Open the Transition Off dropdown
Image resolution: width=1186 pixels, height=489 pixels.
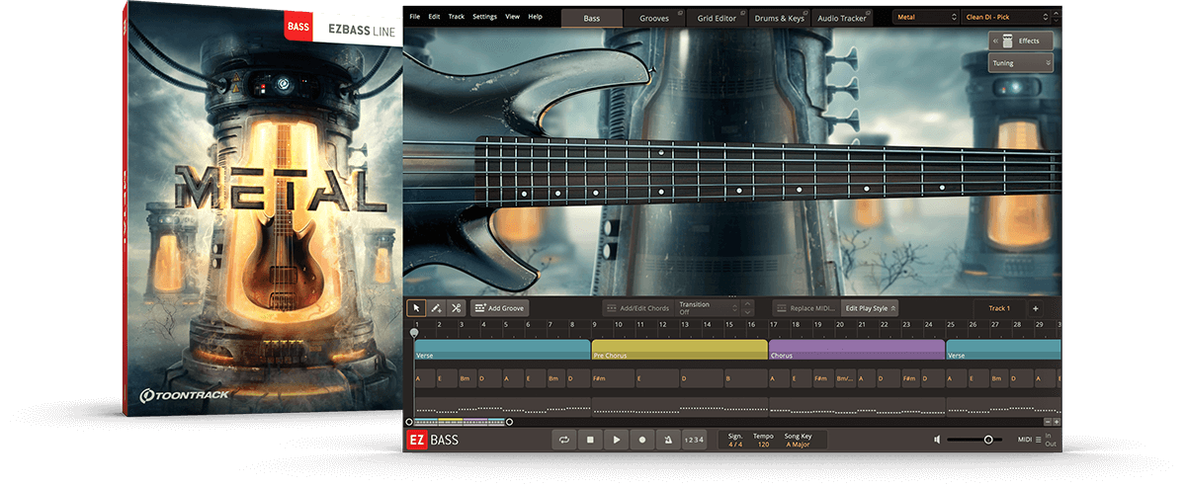tap(710, 308)
